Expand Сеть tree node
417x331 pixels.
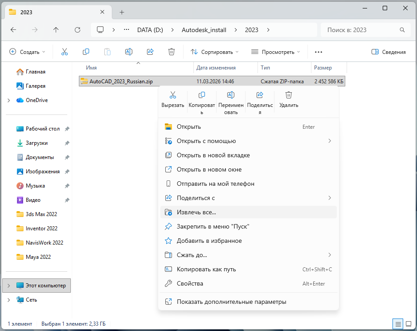[9, 300]
